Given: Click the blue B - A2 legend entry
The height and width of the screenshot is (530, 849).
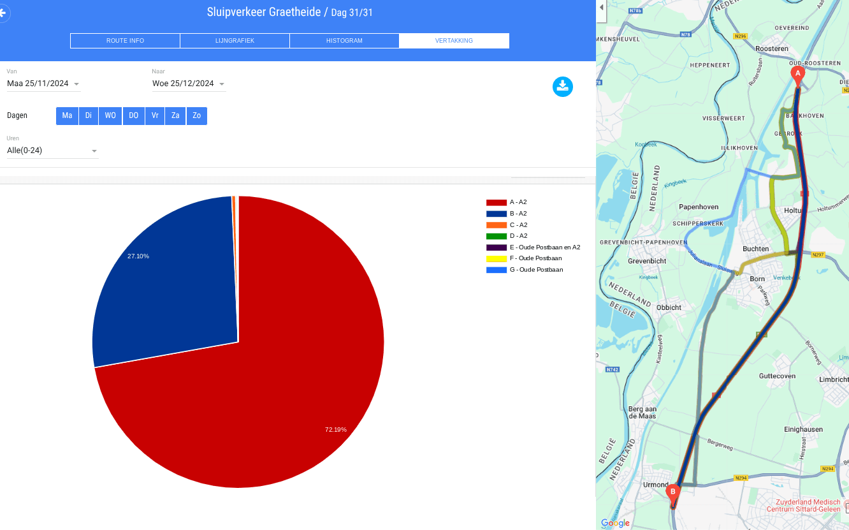Looking at the screenshot, I should click(507, 214).
